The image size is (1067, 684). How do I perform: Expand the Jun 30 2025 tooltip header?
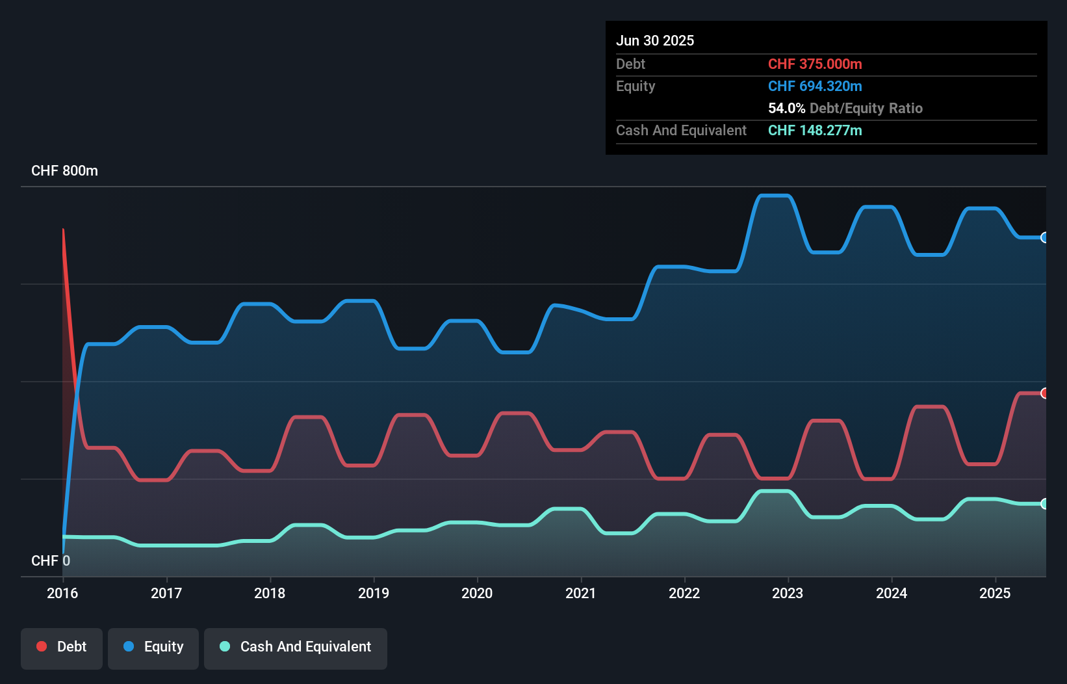point(654,40)
